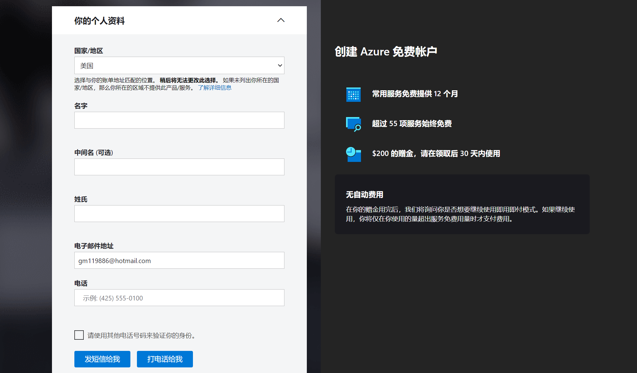The width and height of the screenshot is (637, 373).
Task: Click the 常用服务免费提供 12 个月 text
Action: (x=415, y=94)
